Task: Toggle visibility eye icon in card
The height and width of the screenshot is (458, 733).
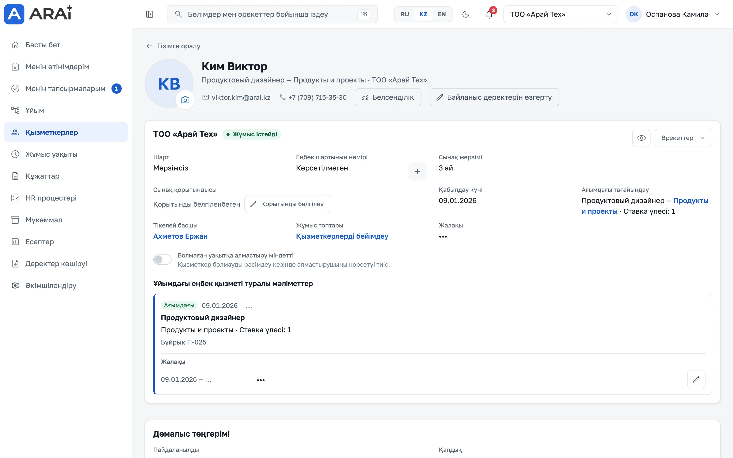Action: tap(641, 138)
